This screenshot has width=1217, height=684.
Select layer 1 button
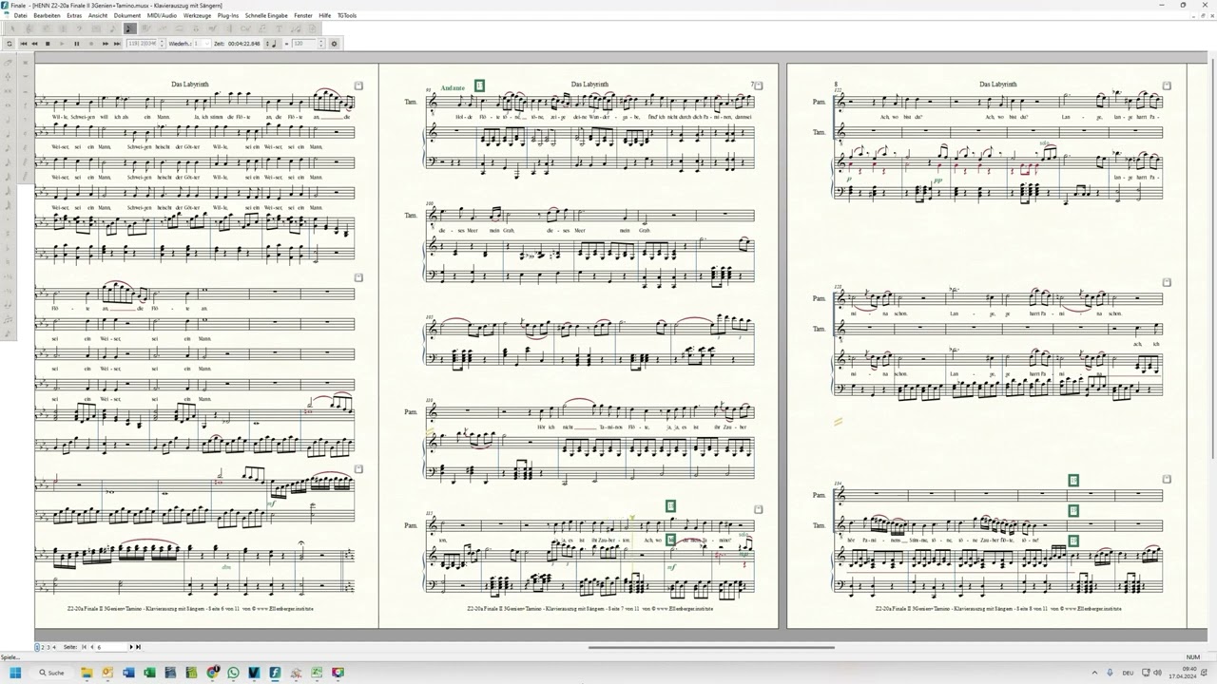tap(37, 647)
